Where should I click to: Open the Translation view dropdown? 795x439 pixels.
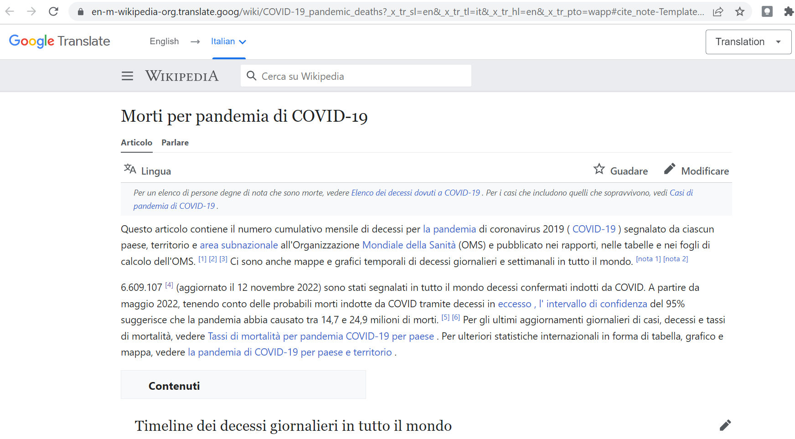[x=748, y=42]
